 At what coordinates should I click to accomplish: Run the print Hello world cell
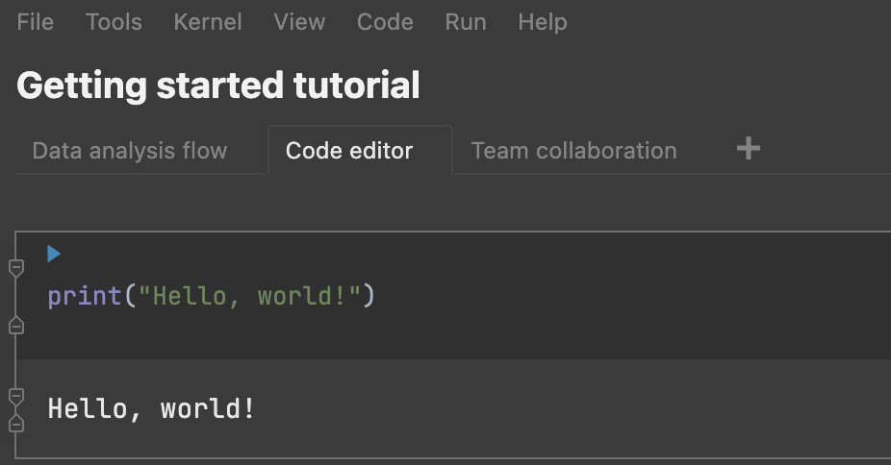coord(54,254)
